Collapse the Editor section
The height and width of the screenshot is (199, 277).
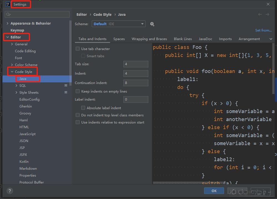click(x=7, y=37)
